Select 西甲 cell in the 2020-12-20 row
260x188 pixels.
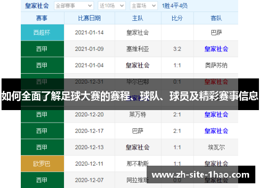pos(42,114)
